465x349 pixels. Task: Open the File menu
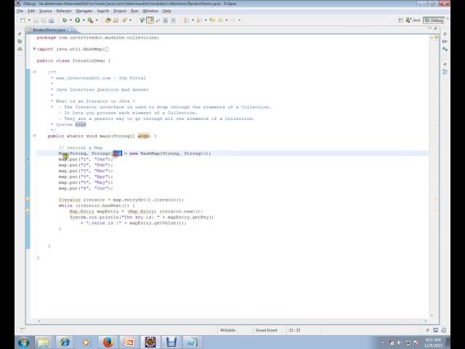[x=20, y=11]
